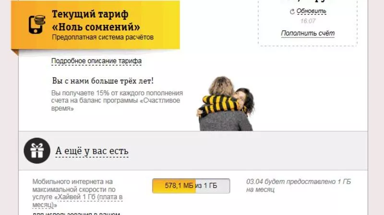
Task: Click the 03.04 будет предоставлено 1 ГБ note
Action: 299,185
